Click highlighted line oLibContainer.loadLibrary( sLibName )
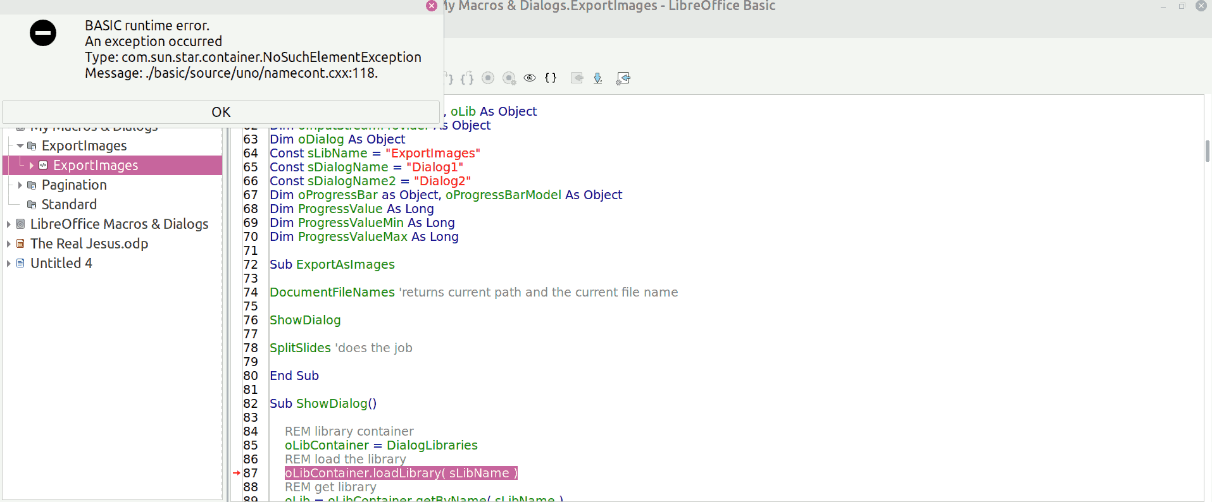Viewport: 1212px width, 502px height. pos(401,473)
